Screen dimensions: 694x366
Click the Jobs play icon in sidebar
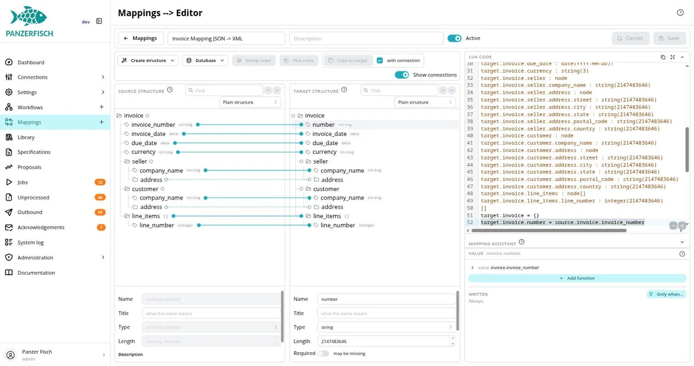click(x=9, y=182)
